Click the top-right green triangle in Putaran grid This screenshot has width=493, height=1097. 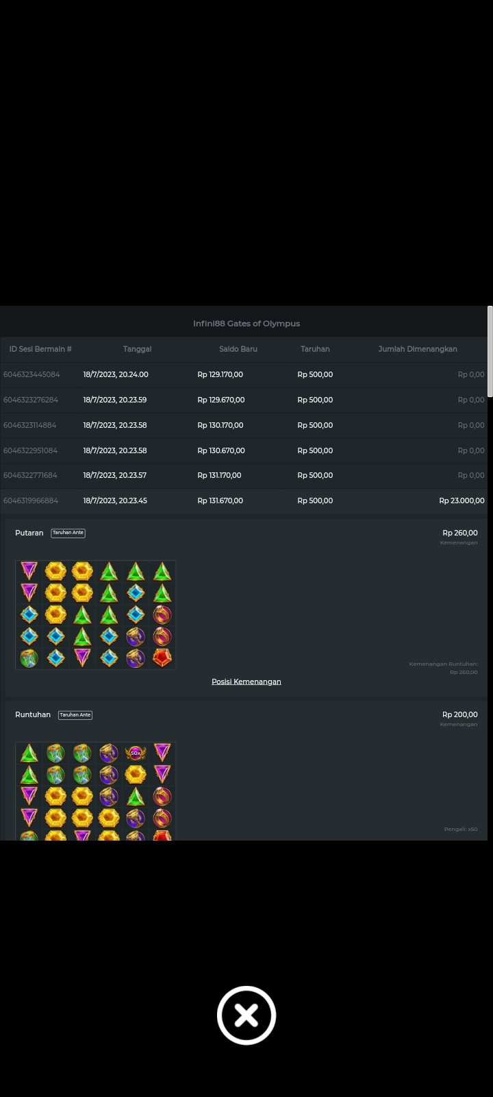pos(162,570)
